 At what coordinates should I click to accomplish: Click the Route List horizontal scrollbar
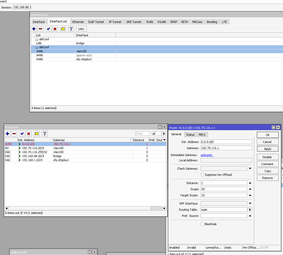point(80,208)
